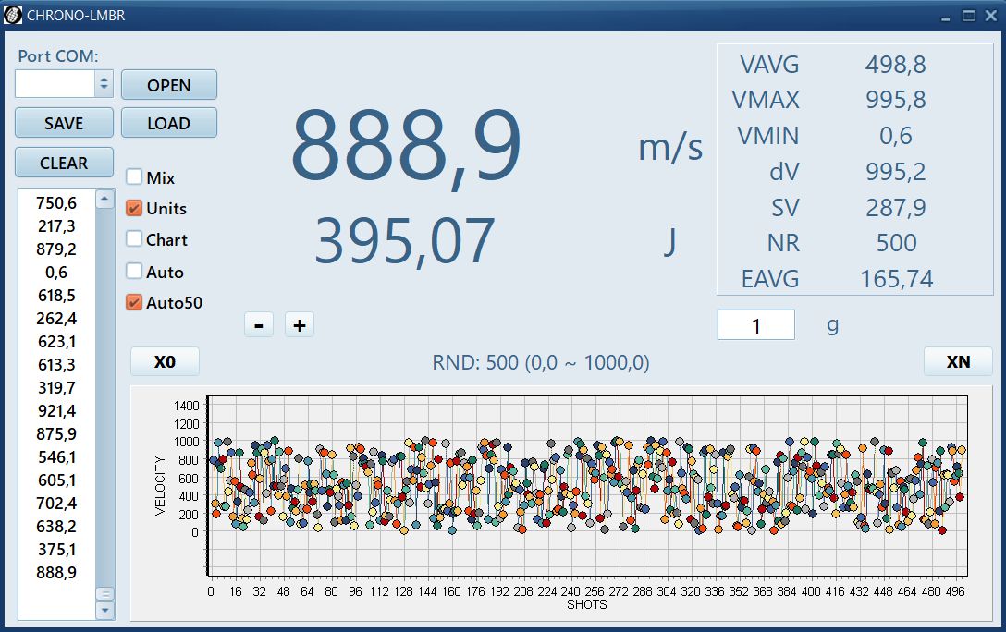The height and width of the screenshot is (632, 1006).
Task: Save the shot data
Action: (x=64, y=122)
